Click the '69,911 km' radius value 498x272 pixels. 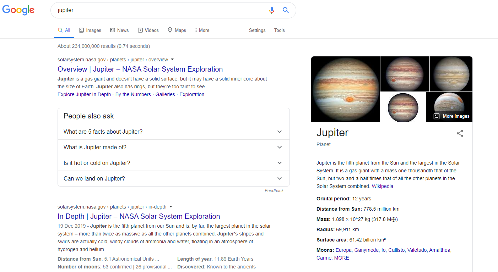347,229
